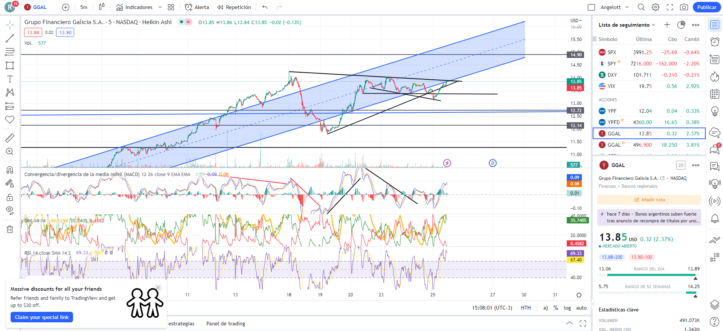Open the alarm clock alerts panel
Image resolution: width=723 pixels, height=331 pixels.
714,42
